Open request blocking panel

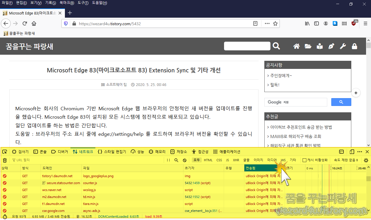click(x=185, y=160)
